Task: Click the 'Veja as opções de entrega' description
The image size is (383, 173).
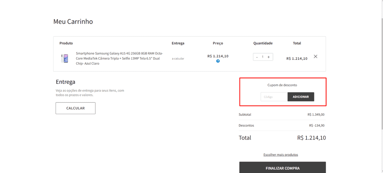Action: pyautogui.click(x=90, y=93)
